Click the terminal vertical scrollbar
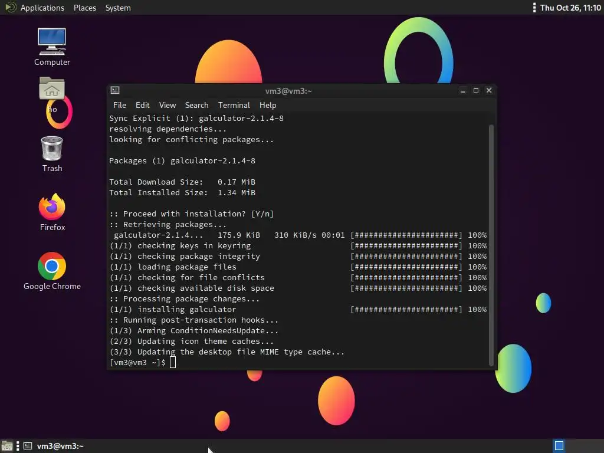 491,245
